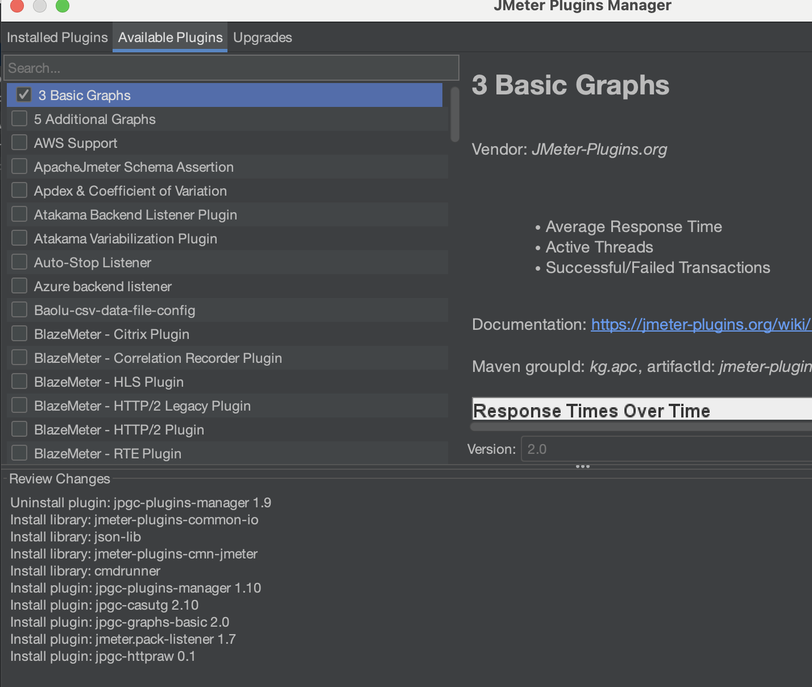Viewport: 812px width, 687px height.
Task: Enable the AWS Support checkbox
Action: tap(19, 142)
